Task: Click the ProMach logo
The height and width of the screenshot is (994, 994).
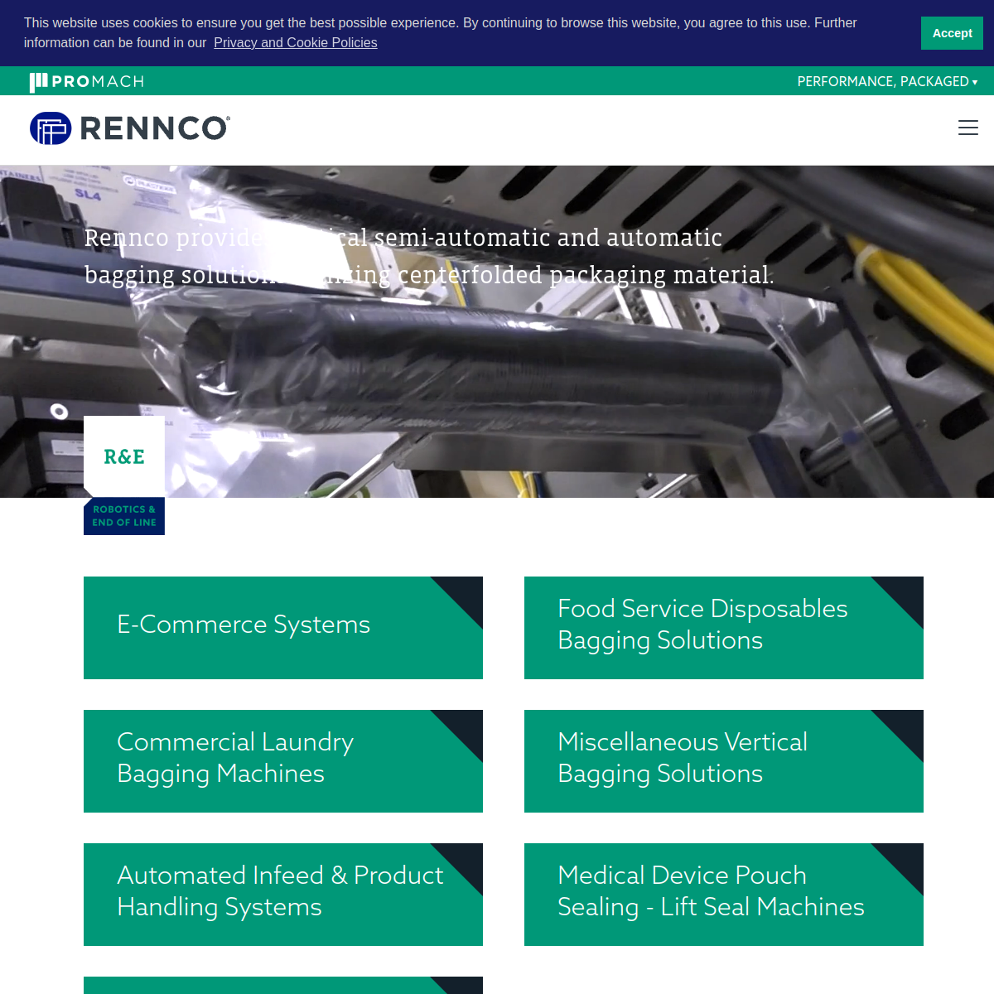Action: click(87, 81)
